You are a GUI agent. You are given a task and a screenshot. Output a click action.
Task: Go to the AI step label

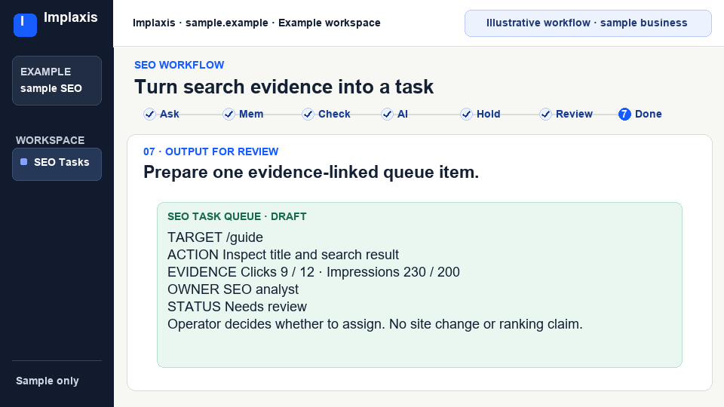[x=403, y=114]
